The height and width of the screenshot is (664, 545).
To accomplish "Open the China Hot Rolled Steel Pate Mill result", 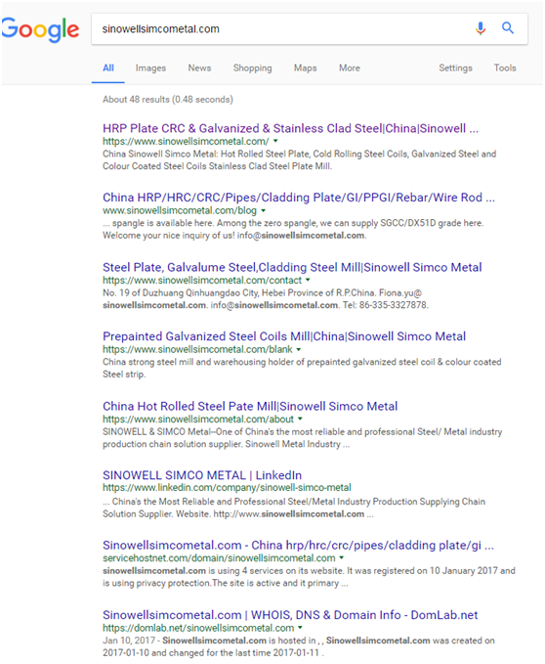I will click(x=250, y=406).
